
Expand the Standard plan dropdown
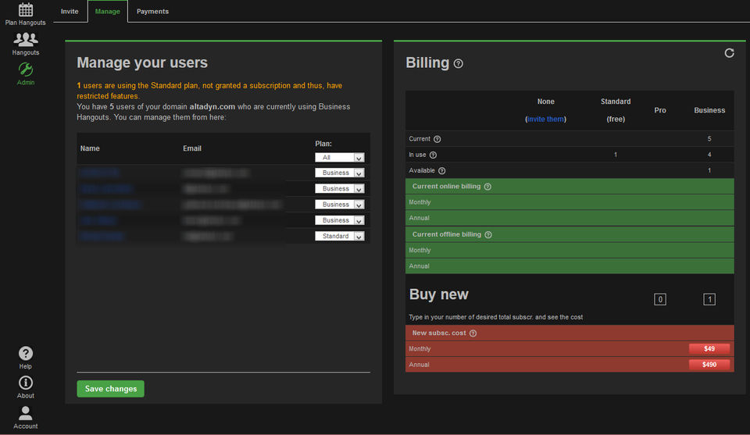point(339,236)
